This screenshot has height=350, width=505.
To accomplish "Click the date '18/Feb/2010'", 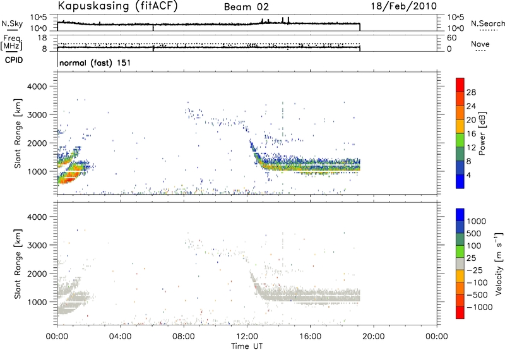I will click(x=403, y=6).
